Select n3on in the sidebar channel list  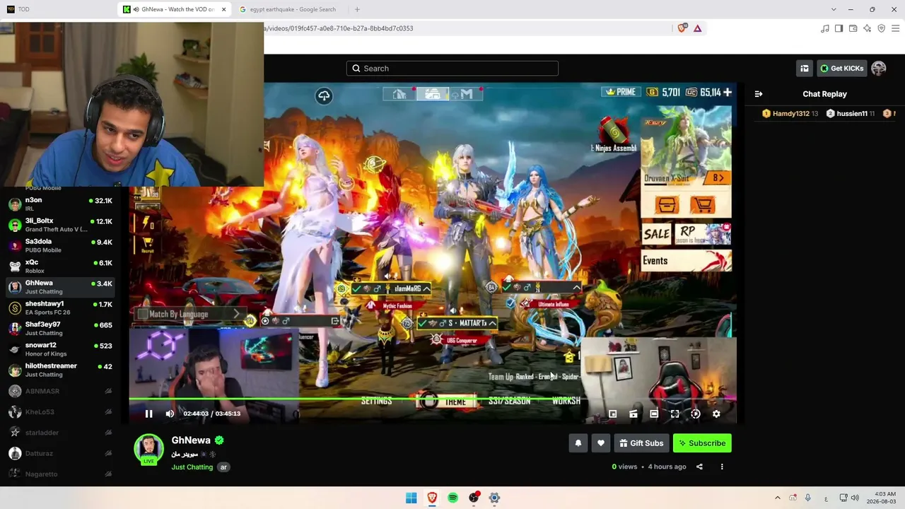pos(60,204)
